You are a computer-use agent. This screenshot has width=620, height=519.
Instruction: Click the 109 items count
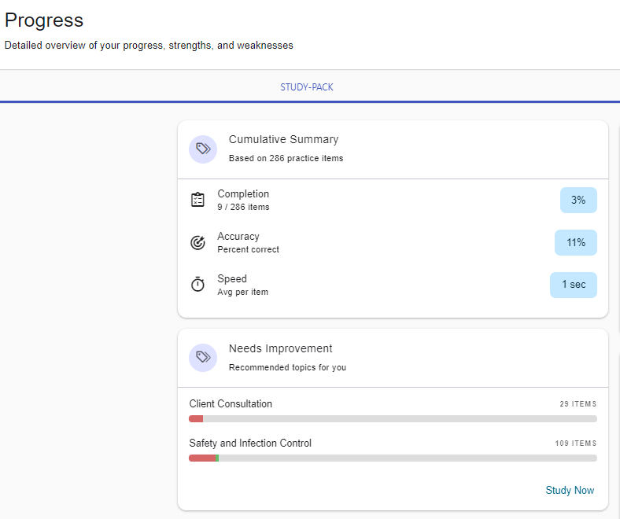coord(575,444)
